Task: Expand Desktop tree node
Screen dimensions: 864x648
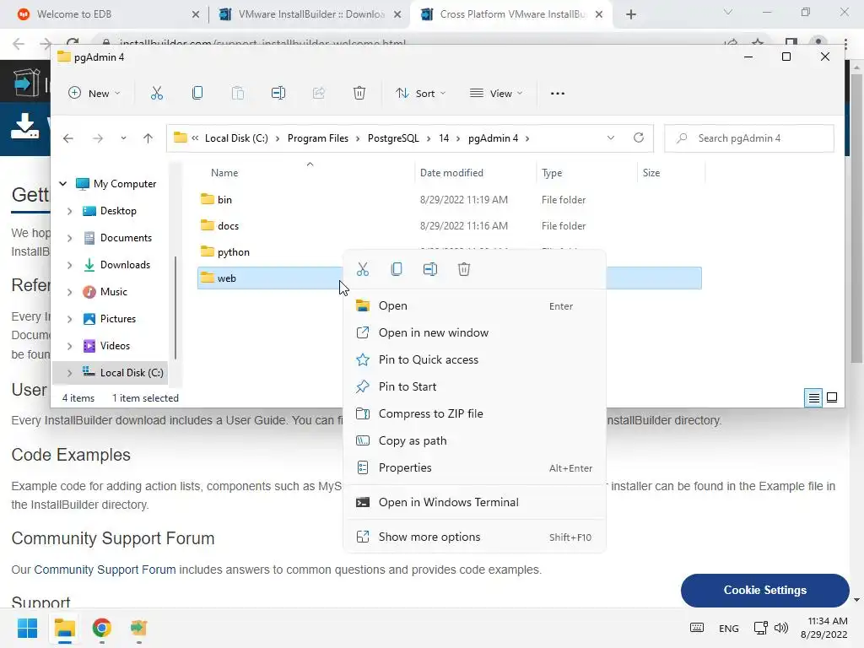Action: pos(69,211)
